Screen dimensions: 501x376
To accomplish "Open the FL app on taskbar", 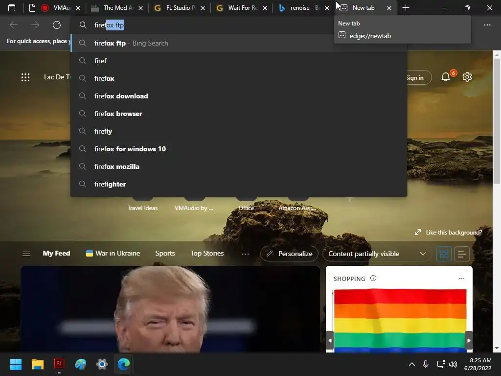I will [59, 364].
